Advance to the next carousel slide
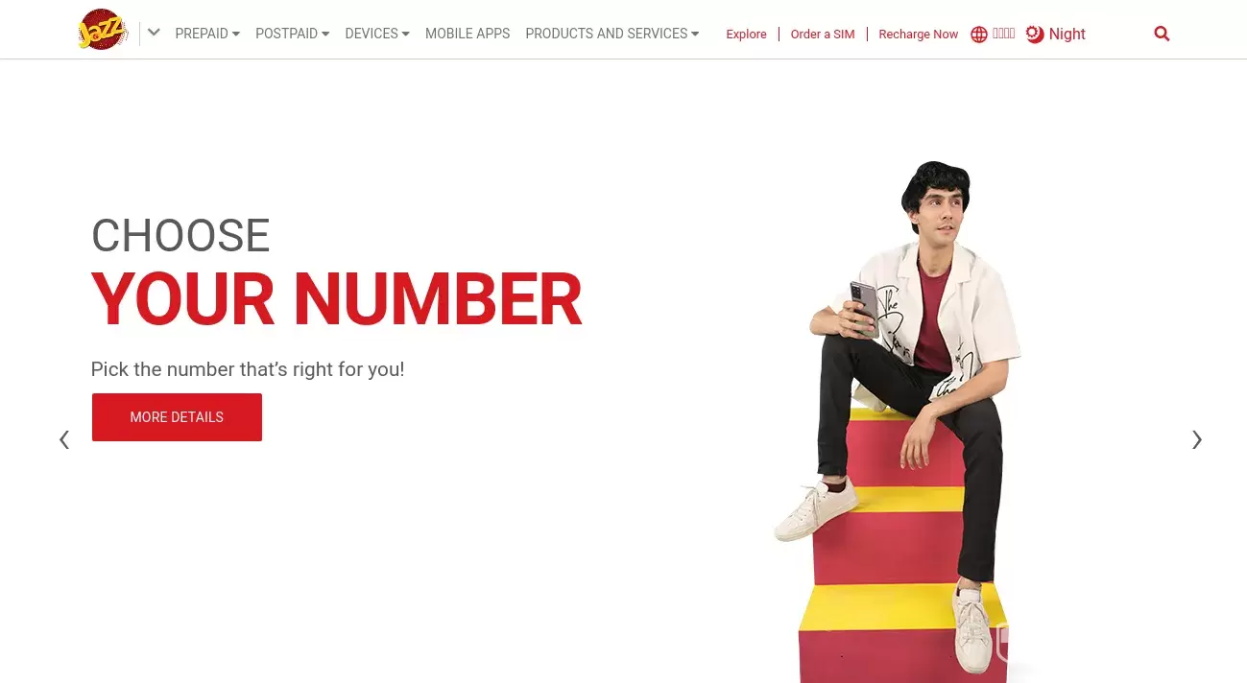Viewport: 1247px width, 683px height. pyautogui.click(x=1197, y=439)
